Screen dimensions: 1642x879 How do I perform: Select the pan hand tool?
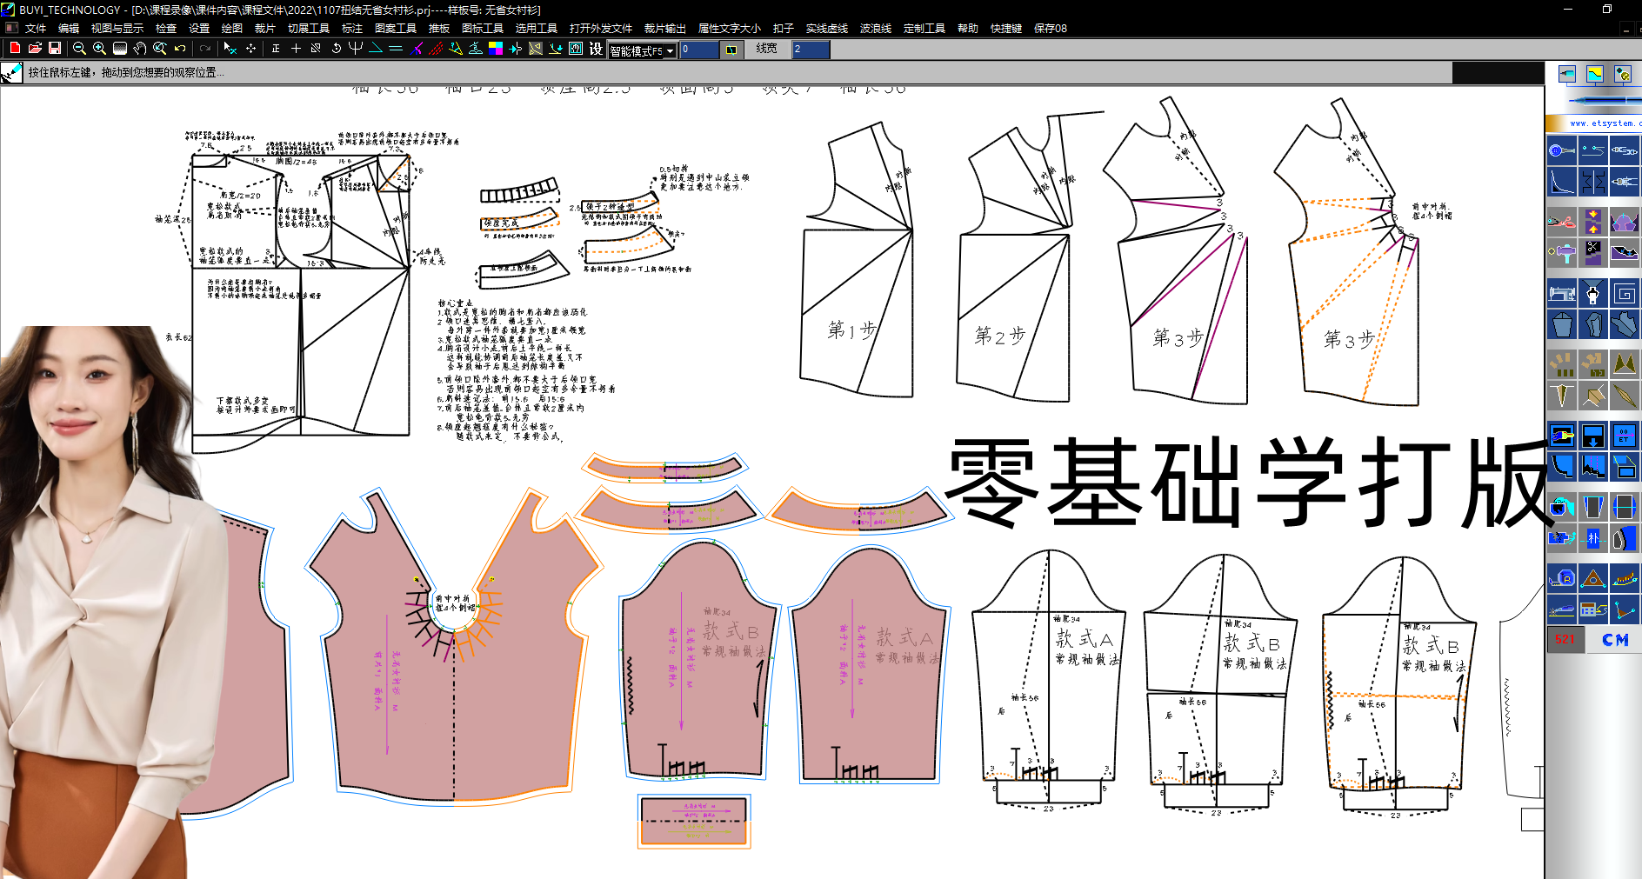(x=140, y=49)
